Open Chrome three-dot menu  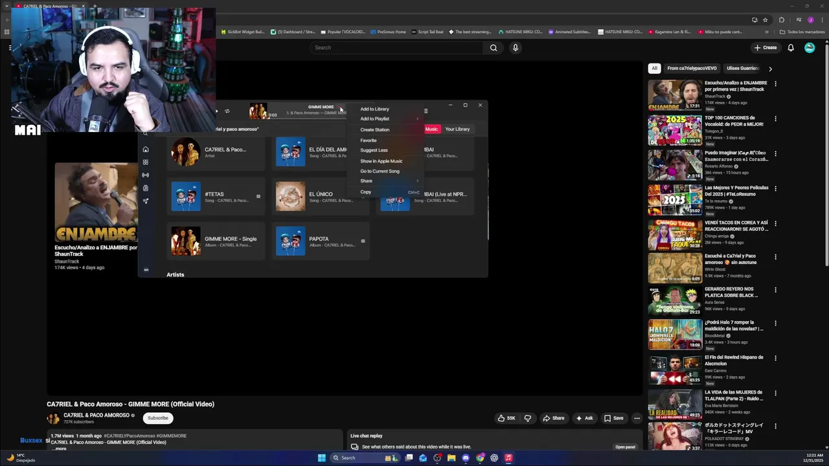pyautogui.click(x=821, y=20)
